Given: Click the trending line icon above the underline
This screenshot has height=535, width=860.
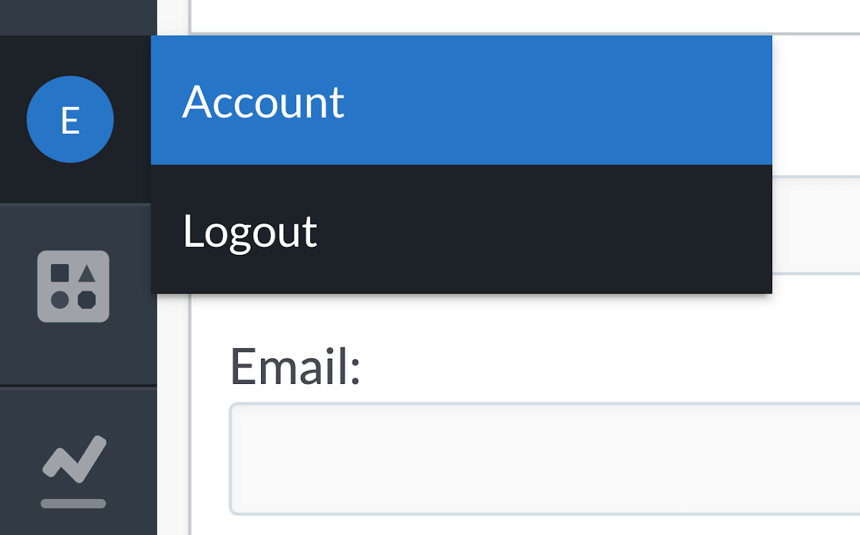Looking at the screenshot, I should point(73,461).
